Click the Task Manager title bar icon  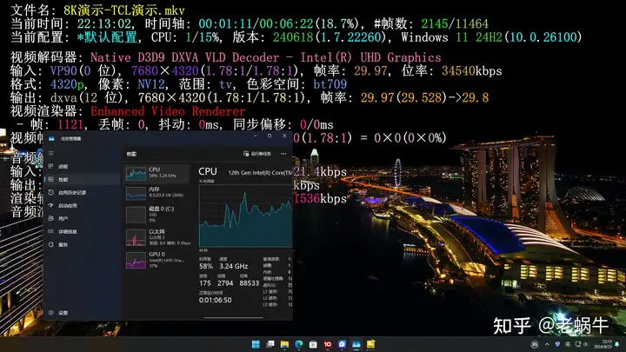51,138
